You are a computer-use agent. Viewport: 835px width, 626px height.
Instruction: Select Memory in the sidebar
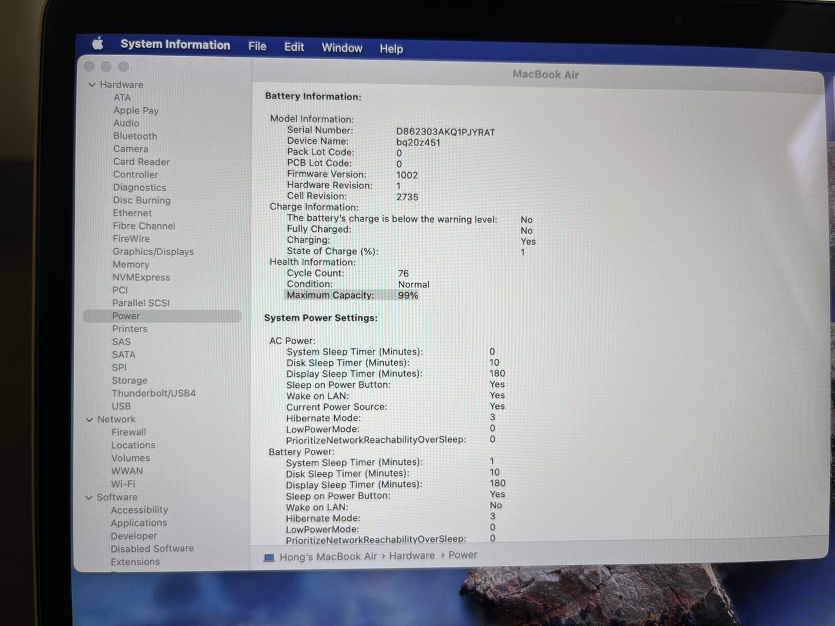(x=131, y=264)
